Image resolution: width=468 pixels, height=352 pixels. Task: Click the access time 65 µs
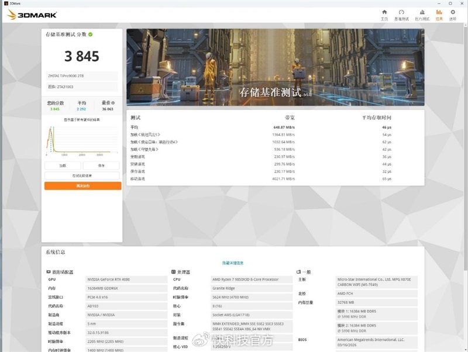tap(387, 179)
